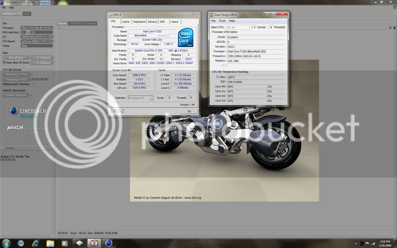Click the Action Center flag tray icon
Screen dimensions: 397x248
point(368,243)
